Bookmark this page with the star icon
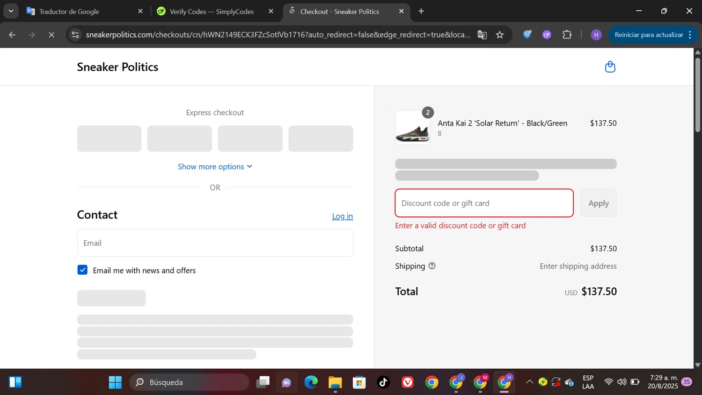 [500, 35]
